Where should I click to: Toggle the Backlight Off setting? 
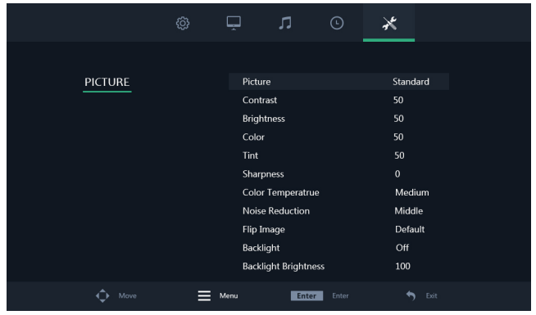point(402,248)
